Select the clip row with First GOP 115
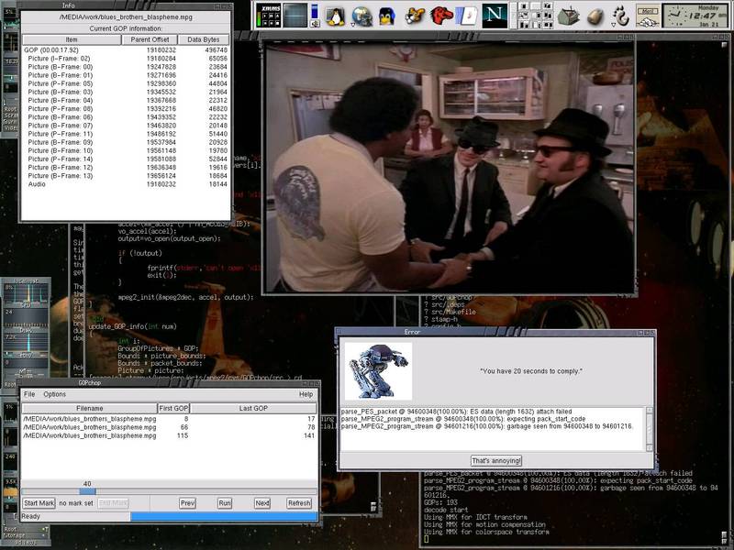This screenshot has height=550, width=734. click(x=169, y=436)
